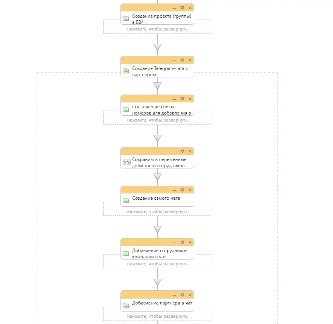The height and width of the screenshot is (324, 333).
Task: Delete the 'Сохраним в переменные' block with X
Action: [190, 151]
